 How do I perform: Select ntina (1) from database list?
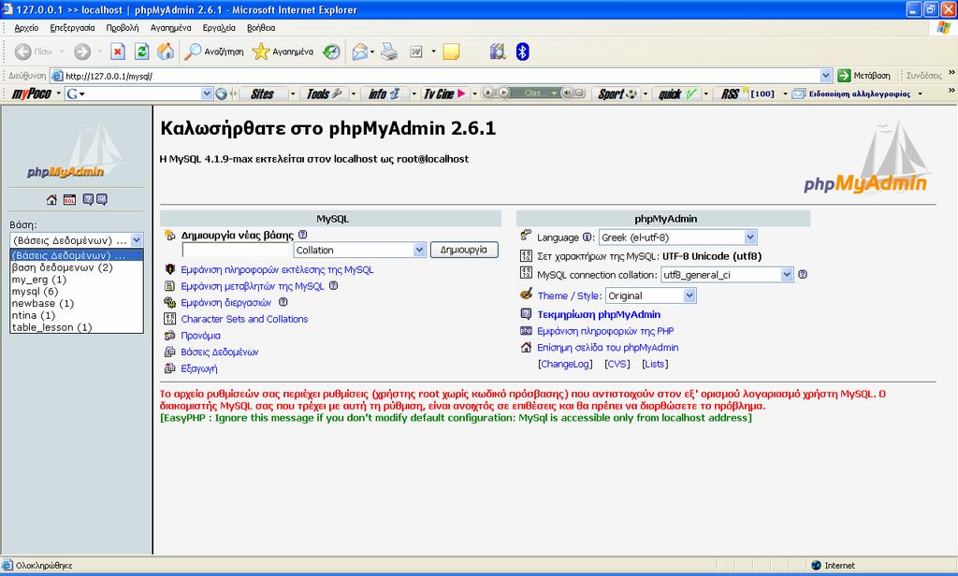pyautogui.click(x=77, y=315)
